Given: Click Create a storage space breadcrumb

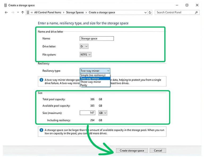Looking at the screenshot, I should tap(102, 12).
